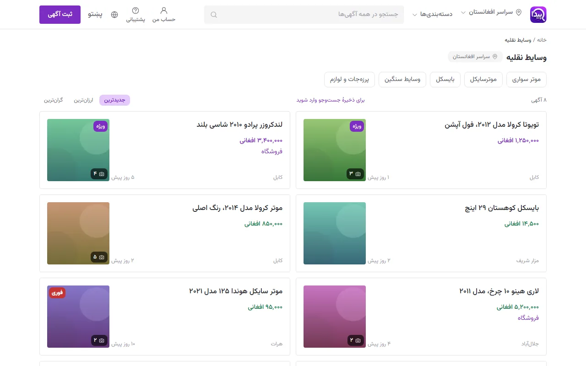Image resolution: width=586 pixels, height=366 pixels.
Task: Click the search magnifier icon
Action: [x=214, y=15]
